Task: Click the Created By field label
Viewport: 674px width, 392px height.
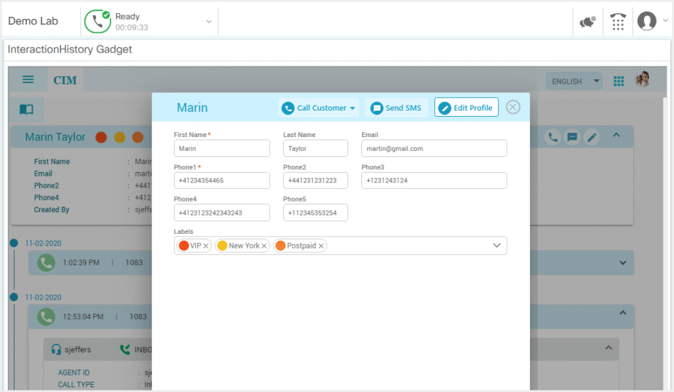Action: pyautogui.click(x=51, y=210)
